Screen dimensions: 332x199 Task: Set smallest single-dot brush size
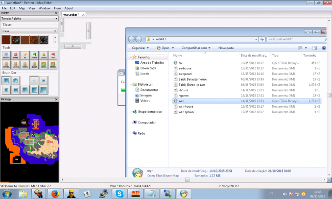(x=34, y=81)
